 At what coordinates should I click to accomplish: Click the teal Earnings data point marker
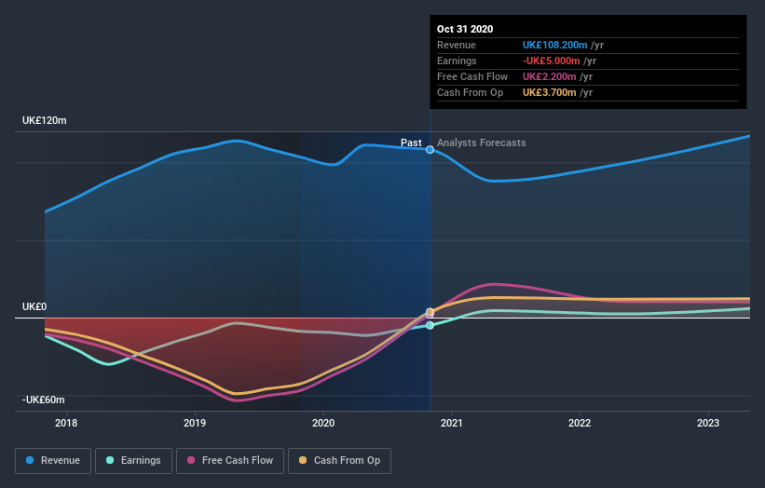(x=430, y=325)
